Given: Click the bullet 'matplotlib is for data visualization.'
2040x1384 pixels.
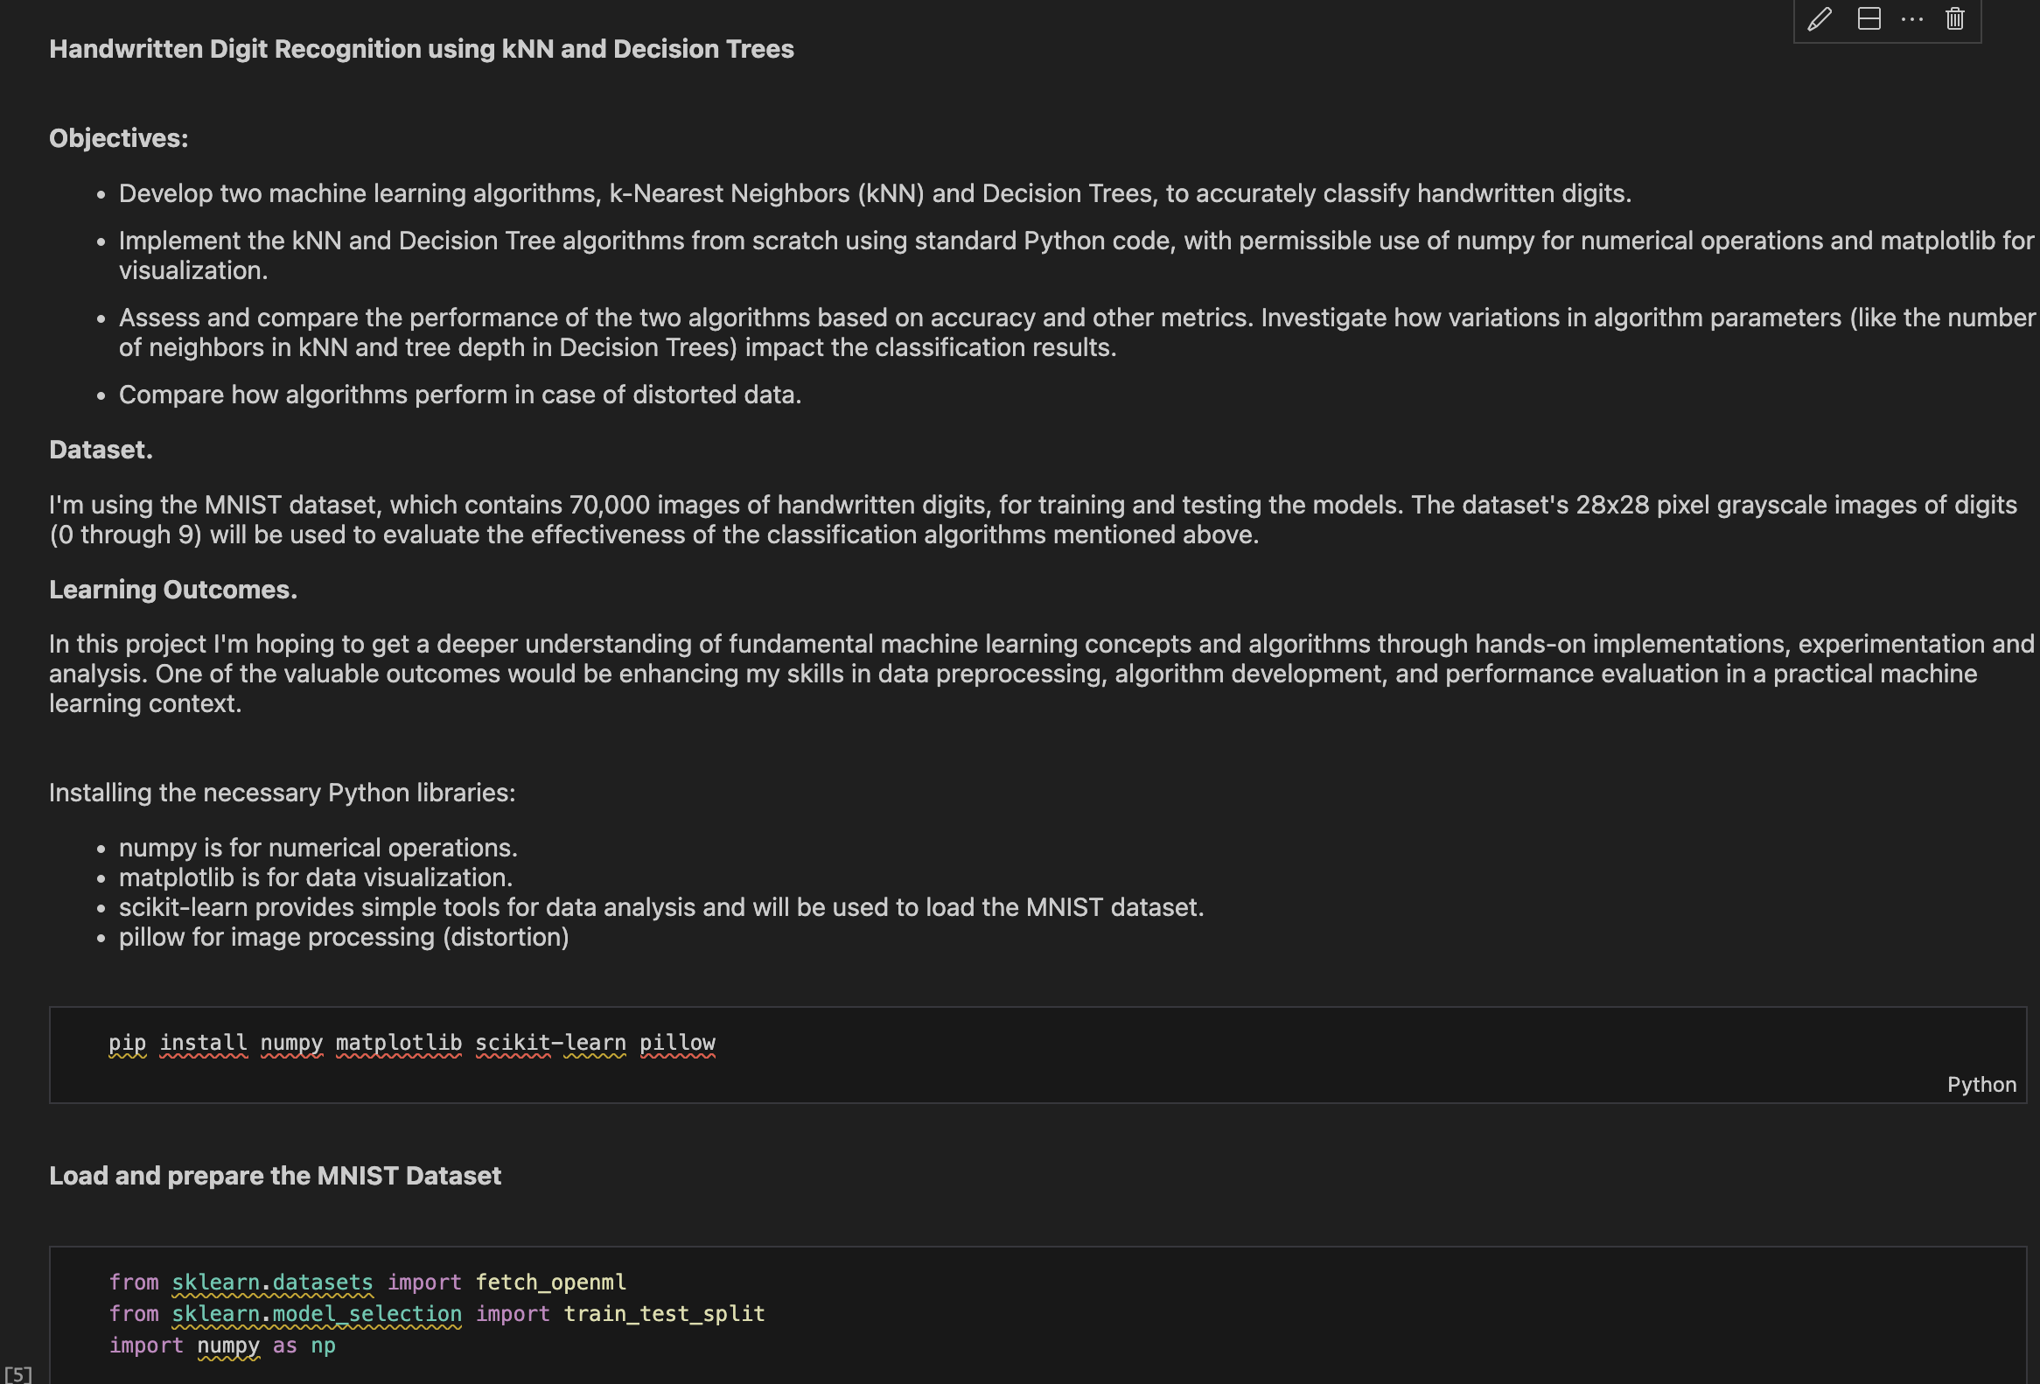Looking at the screenshot, I should click(315, 877).
